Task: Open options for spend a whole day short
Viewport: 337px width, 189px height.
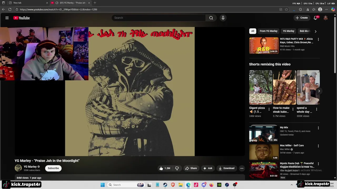Action: (x=316, y=109)
